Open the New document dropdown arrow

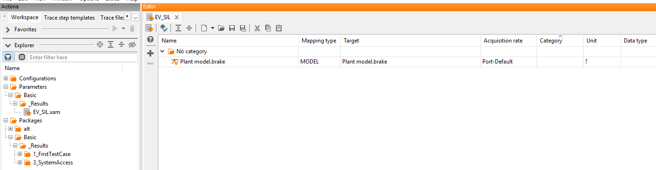click(x=212, y=28)
